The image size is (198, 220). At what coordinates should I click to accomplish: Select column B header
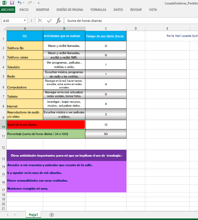click(x=64, y=29)
